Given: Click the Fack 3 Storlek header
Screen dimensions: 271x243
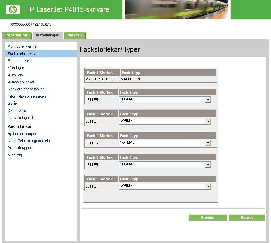Looking at the screenshot, I should pyautogui.click(x=101, y=114).
